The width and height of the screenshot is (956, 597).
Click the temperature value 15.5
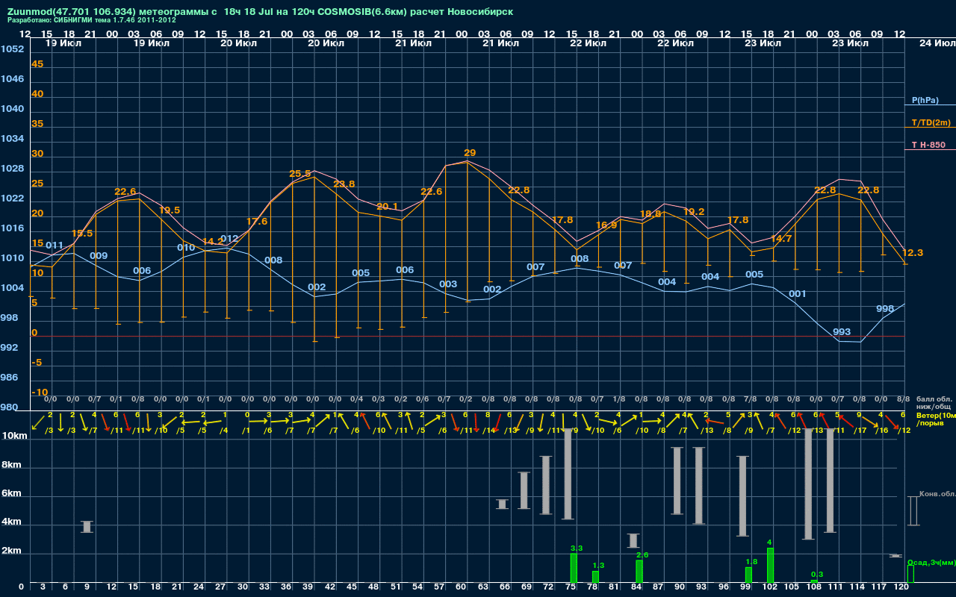82,234
